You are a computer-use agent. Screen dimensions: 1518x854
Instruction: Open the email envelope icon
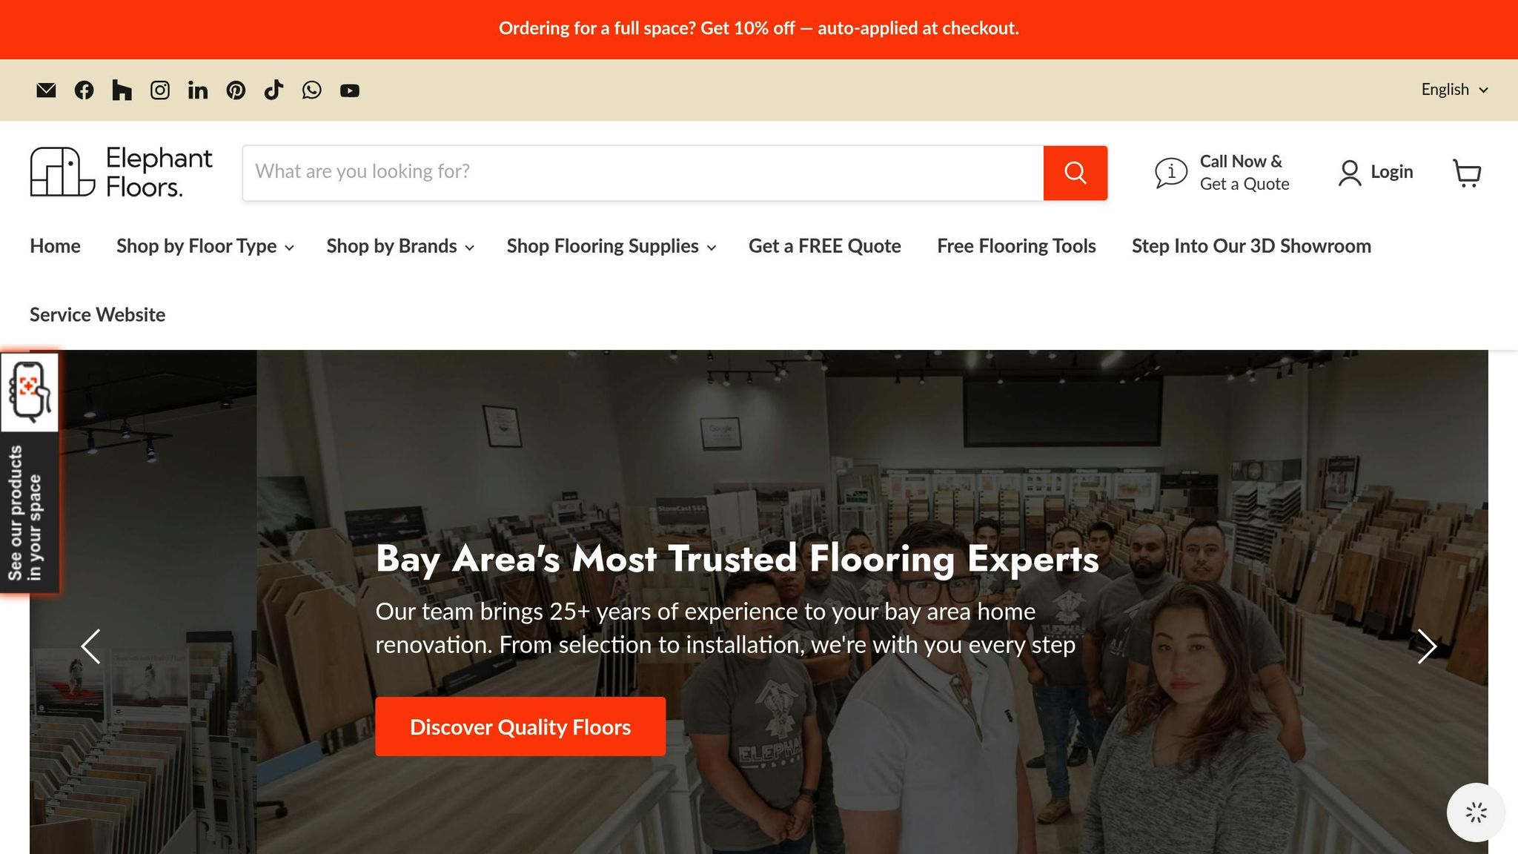tap(46, 90)
